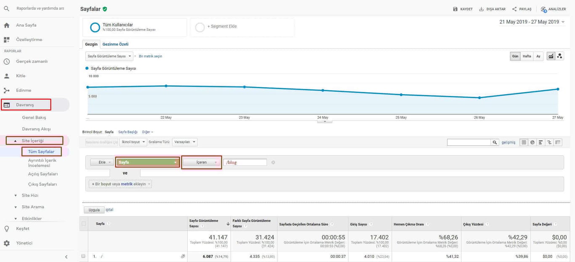
Task: Open Ayrıntılı İçerik İncelemesi report
Action: point(42,163)
